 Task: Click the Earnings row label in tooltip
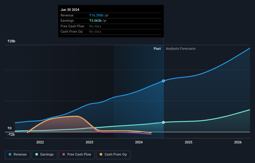point(67,21)
